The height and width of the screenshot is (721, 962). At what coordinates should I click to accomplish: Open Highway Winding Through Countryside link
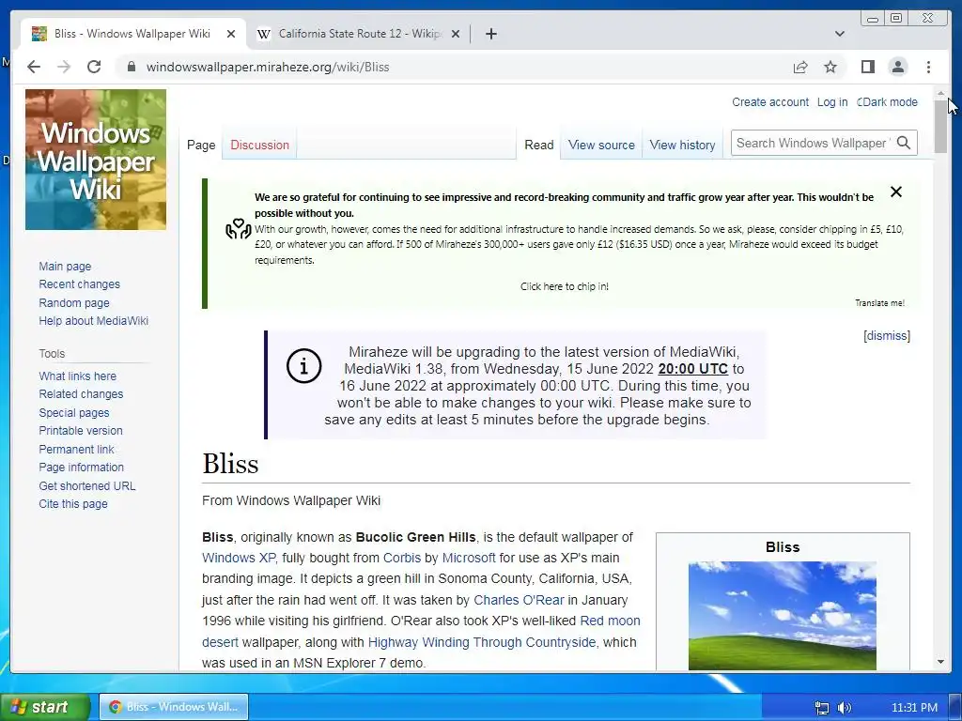click(x=482, y=642)
